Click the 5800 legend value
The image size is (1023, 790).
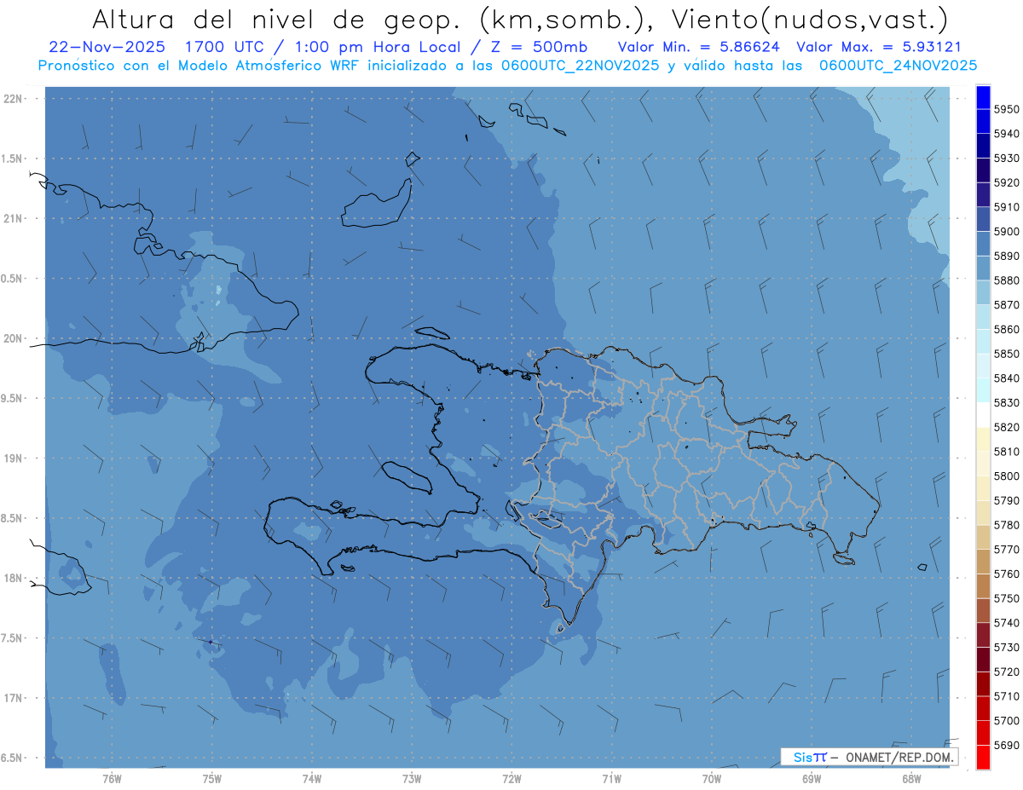1007,476
